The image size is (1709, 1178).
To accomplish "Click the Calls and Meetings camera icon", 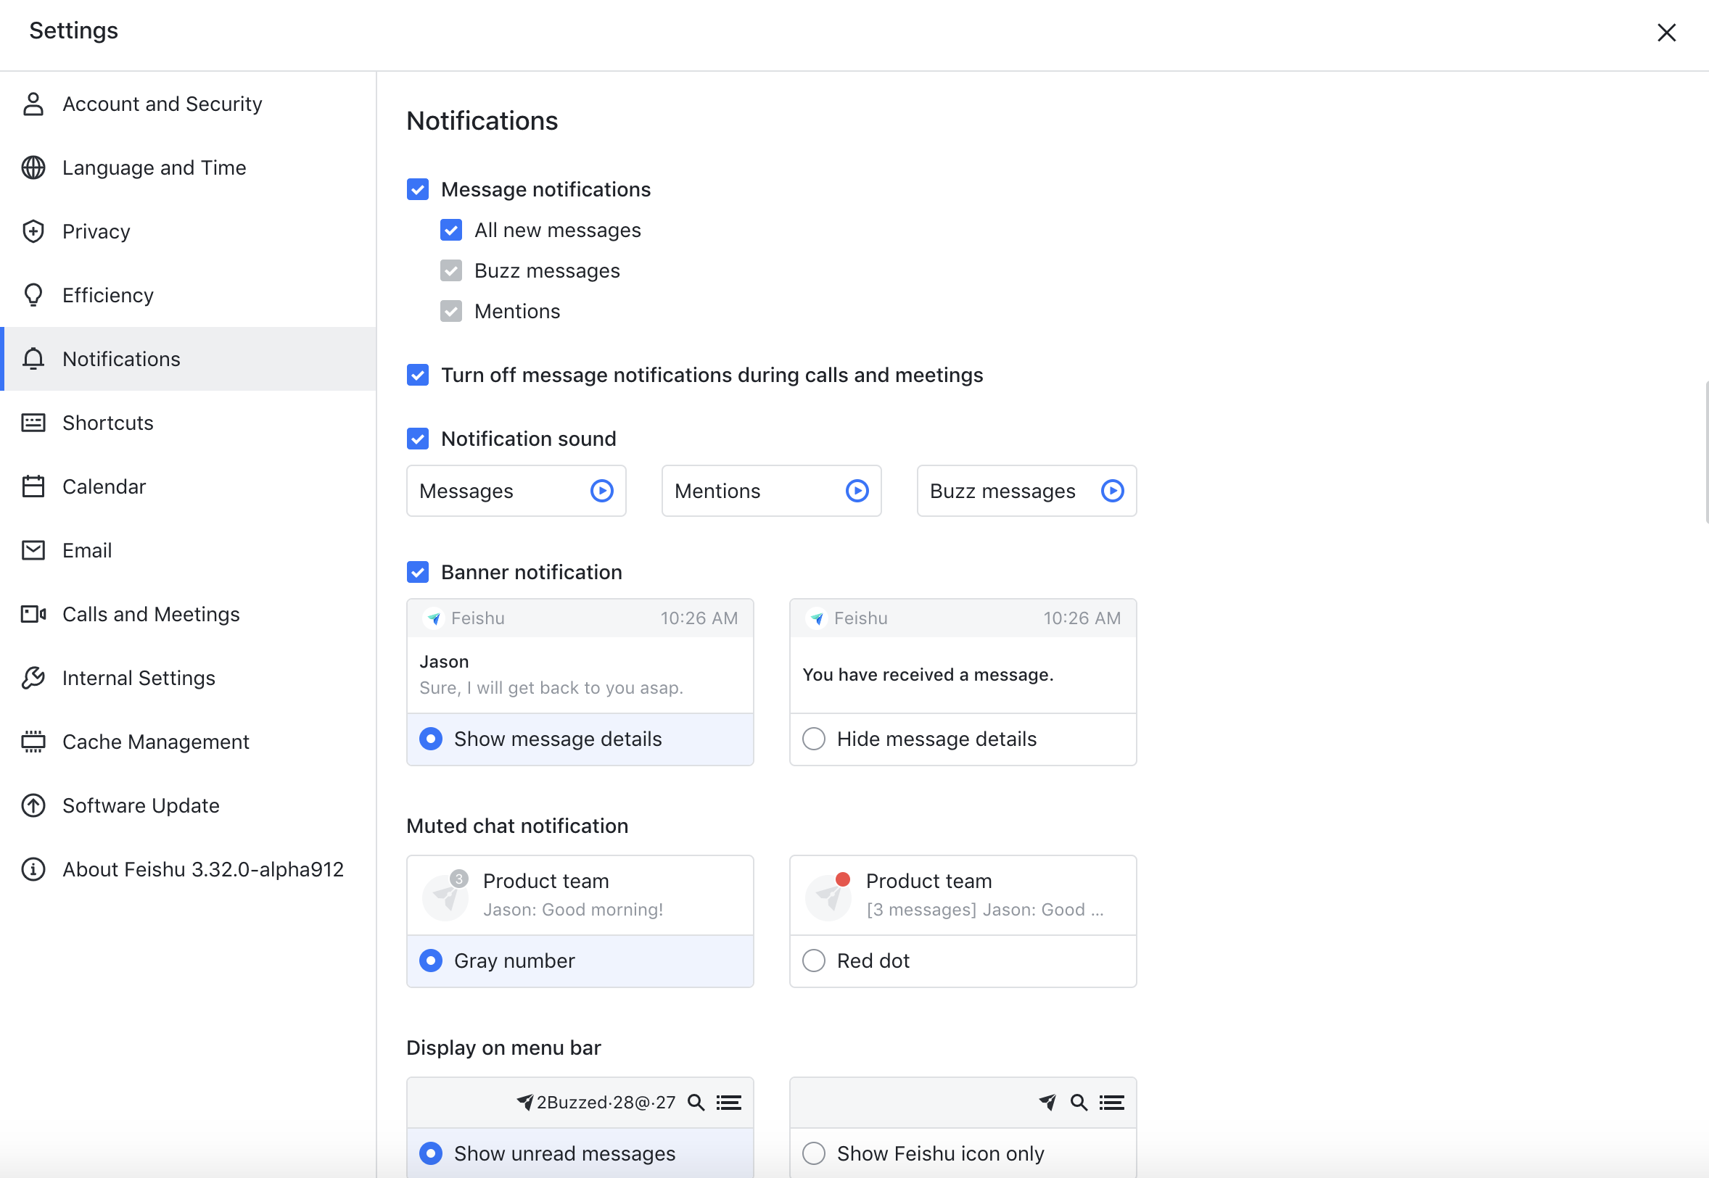I will tap(33, 614).
